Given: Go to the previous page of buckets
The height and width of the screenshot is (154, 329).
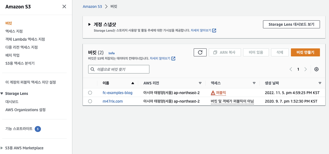Looking at the screenshot, I should tap(291, 69).
